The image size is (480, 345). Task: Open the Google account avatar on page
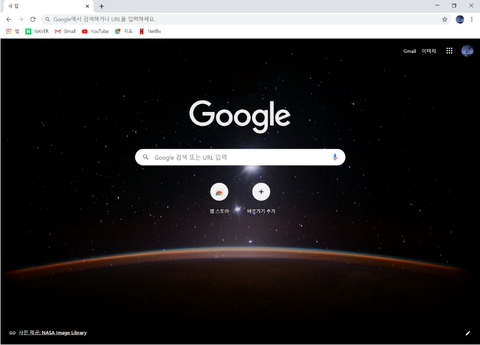point(467,51)
